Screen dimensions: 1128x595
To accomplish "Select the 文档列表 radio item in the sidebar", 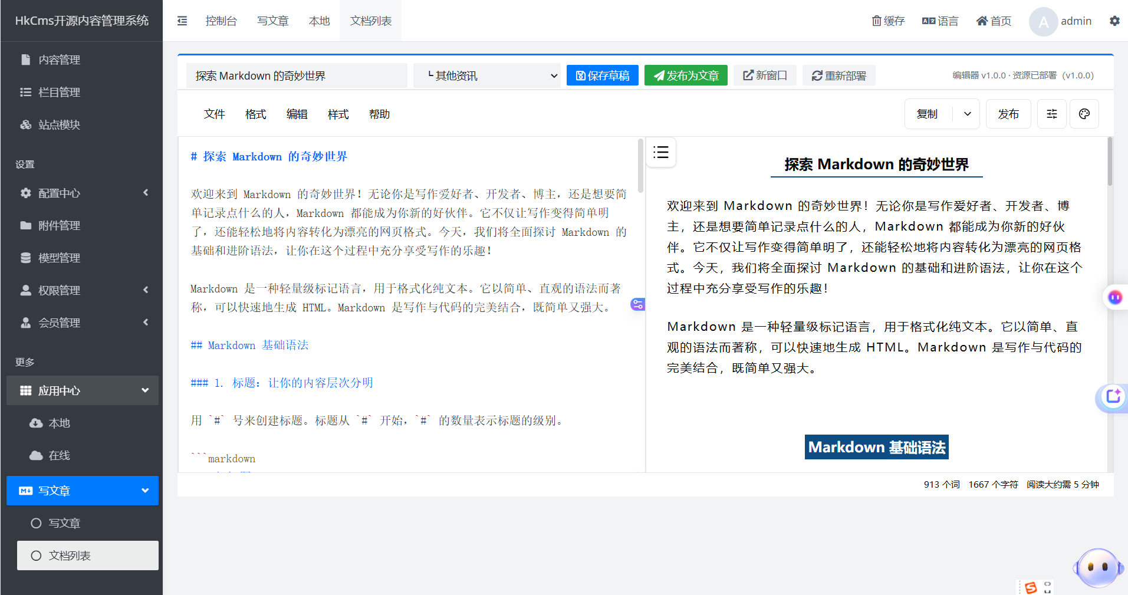I will (88, 555).
